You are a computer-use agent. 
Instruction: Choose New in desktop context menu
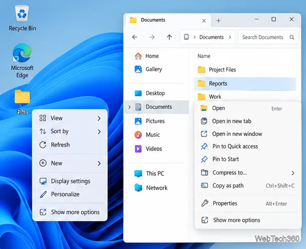pyautogui.click(x=70, y=163)
